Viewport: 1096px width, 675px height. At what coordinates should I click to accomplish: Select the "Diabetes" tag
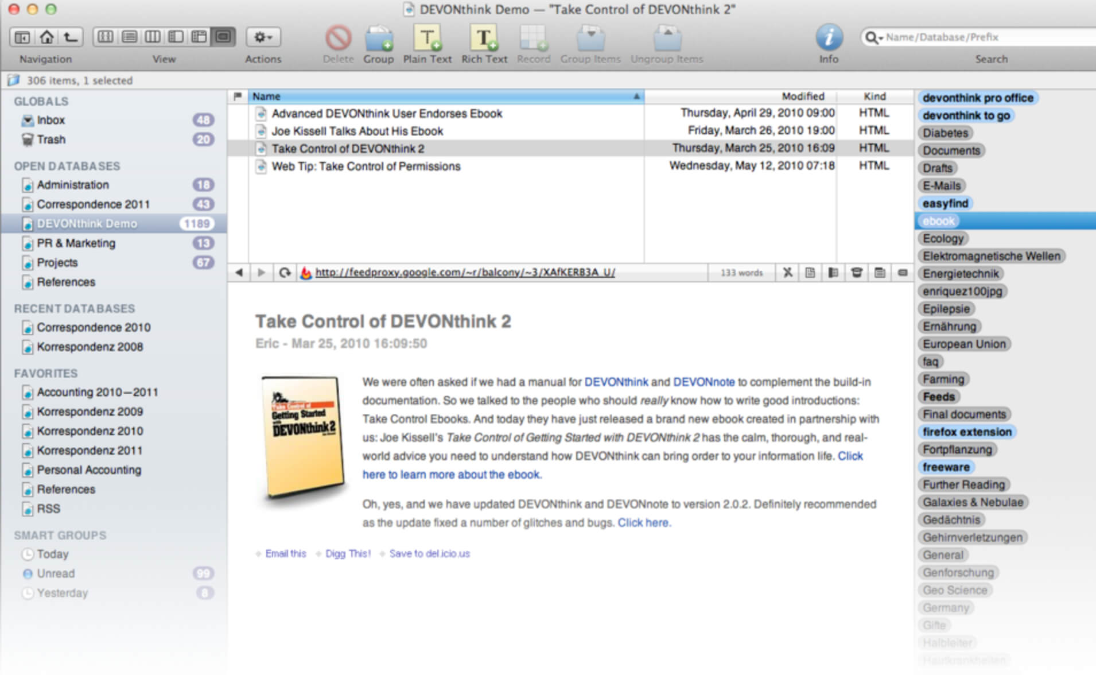coord(945,133)
